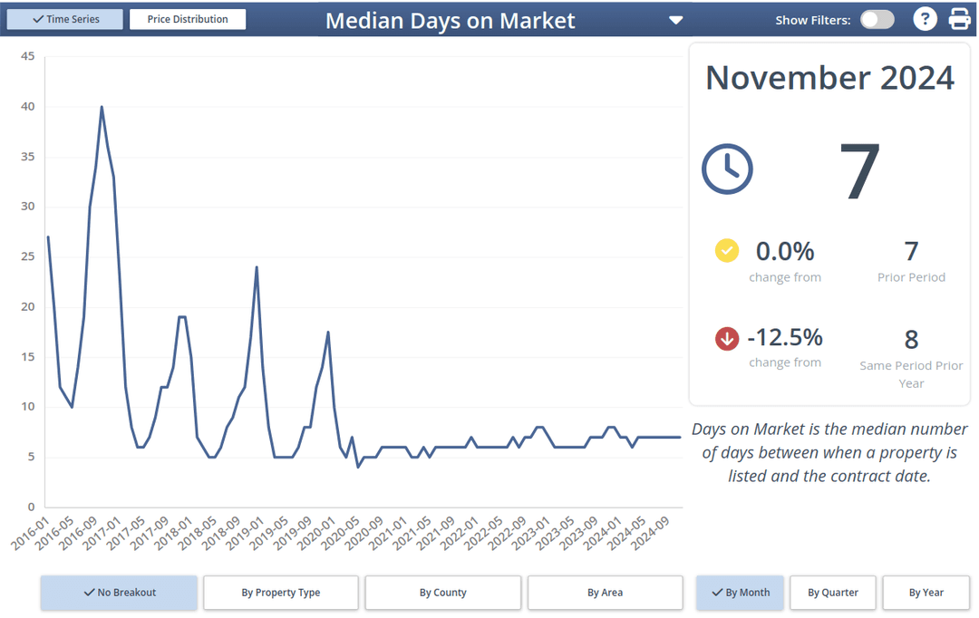Select the By Month interval
Screen dimensions: 979x618
click(x=740, y=593)
